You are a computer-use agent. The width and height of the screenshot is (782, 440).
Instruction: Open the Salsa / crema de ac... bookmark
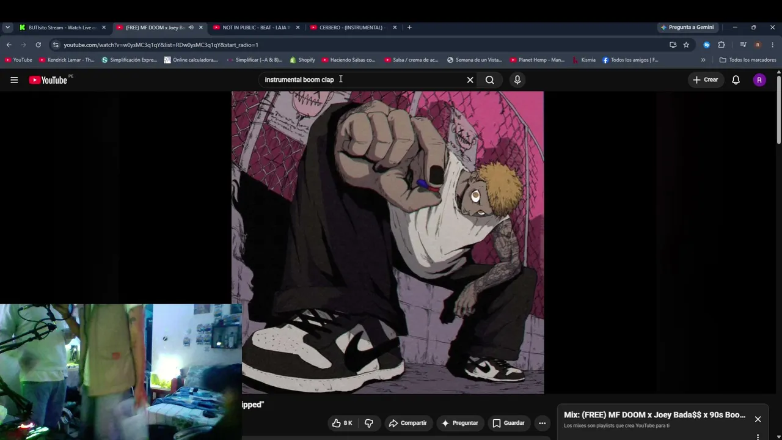point(412,60)
